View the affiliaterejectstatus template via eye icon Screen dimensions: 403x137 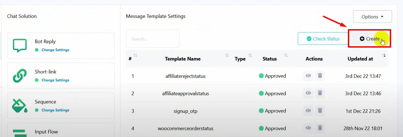click(308, 76)
